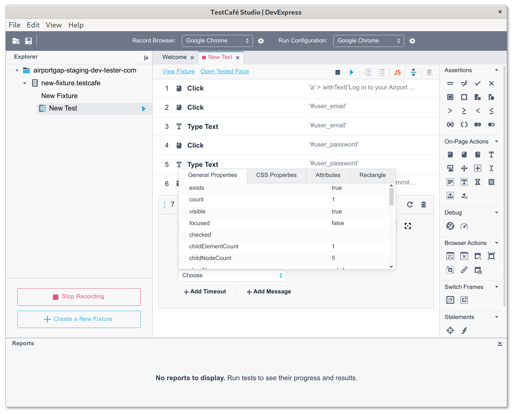Click the open project folder toolbar icon
The height and width of the screenshot is (414, 514).
[16, 41]
